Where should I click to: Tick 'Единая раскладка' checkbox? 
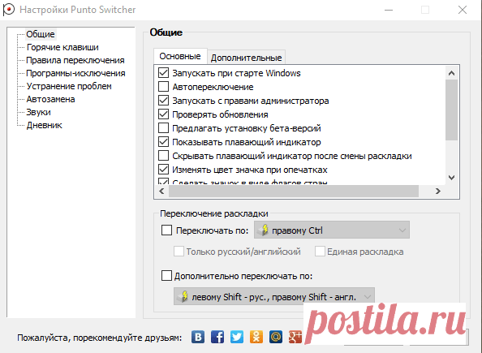(320, 252)
